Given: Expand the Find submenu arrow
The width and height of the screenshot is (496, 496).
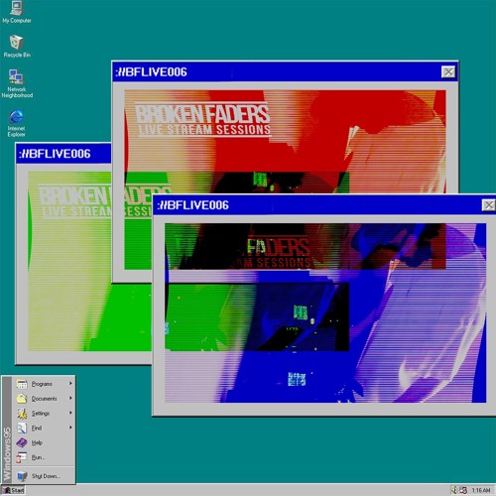Looking at the screenshot, I should point(70,428).
